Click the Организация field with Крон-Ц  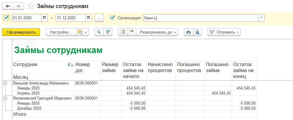click(x=201, y=18)
